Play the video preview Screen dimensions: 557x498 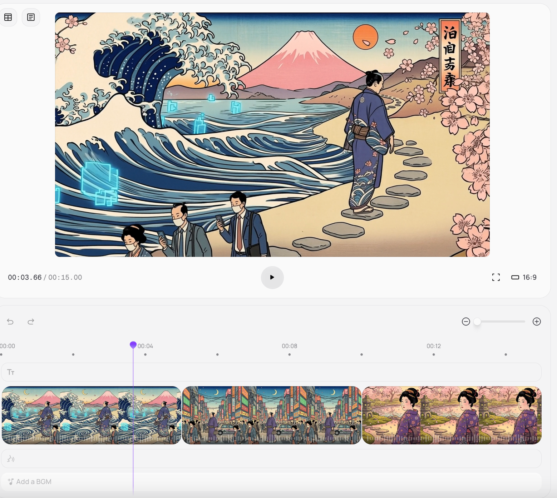272,277
